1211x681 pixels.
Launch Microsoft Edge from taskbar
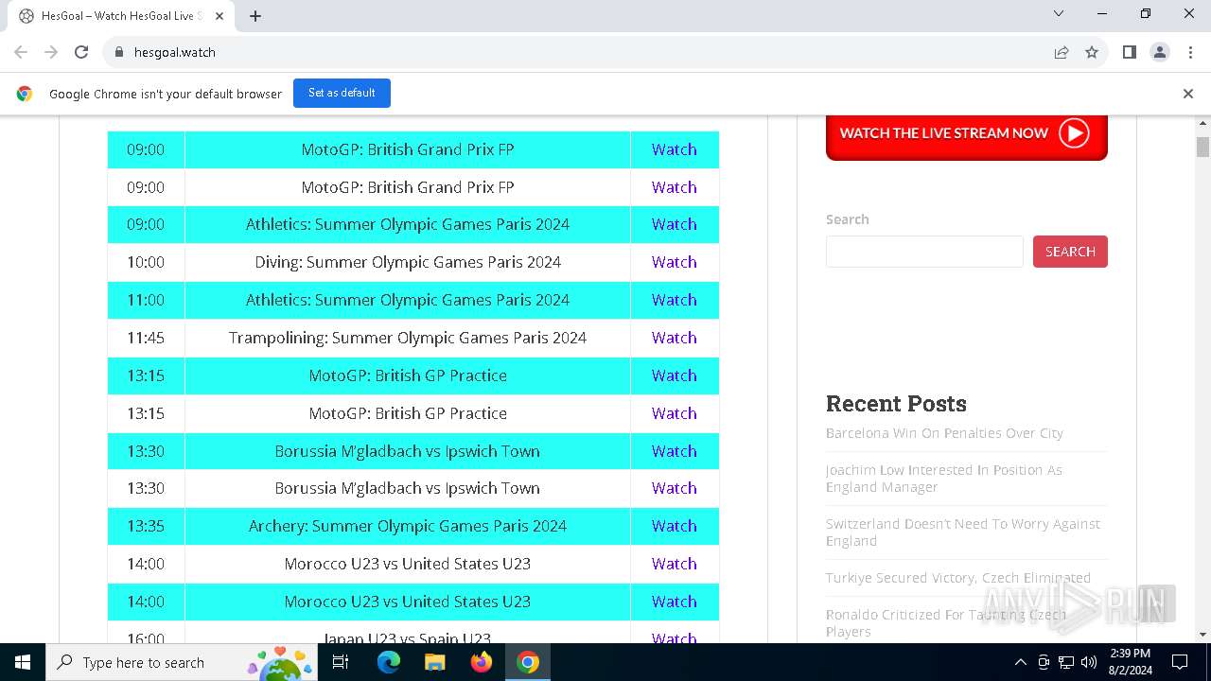pos(389,662)
